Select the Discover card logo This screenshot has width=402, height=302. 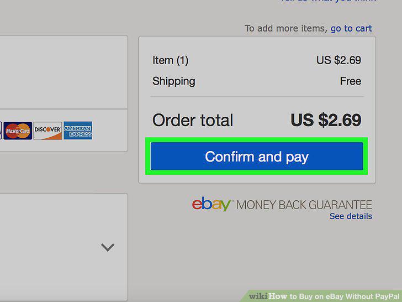coord(47,131)
